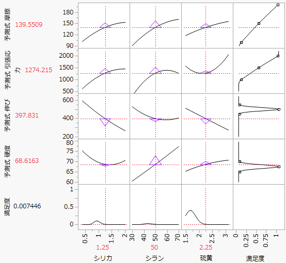Click the 満足度 row label on left
The height and width of the screenshot is (263, 286).
coord(7,207)
